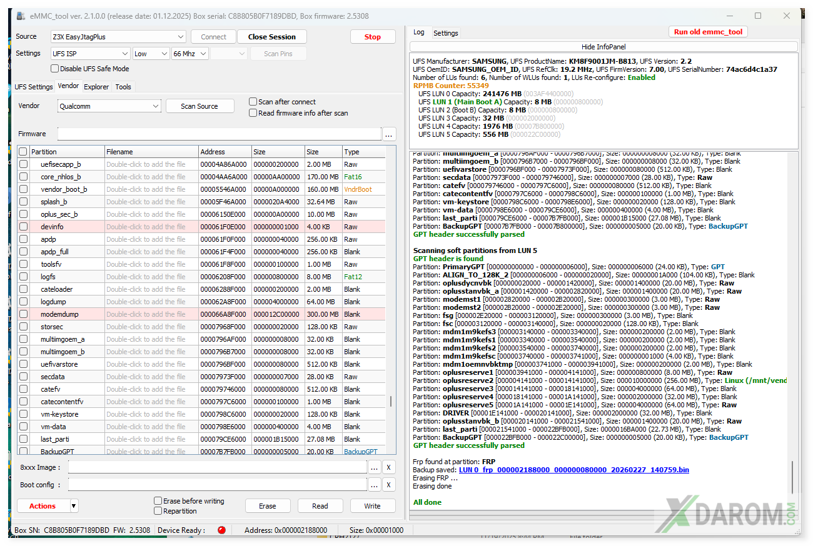The image size is (813, 546).
Task: Click the red Device Ready status indicator
Action: [x=221, y=530]
